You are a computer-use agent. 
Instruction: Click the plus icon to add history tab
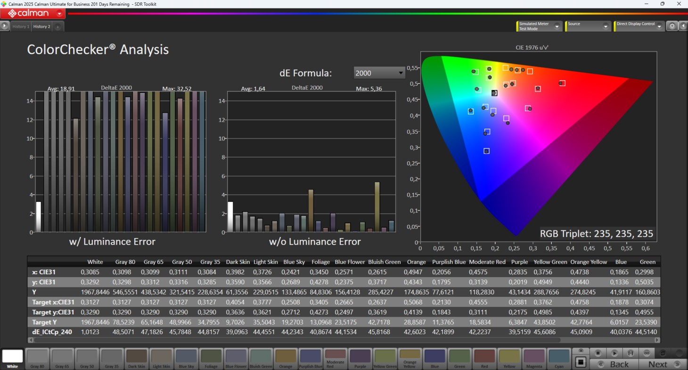pyautogui.click(x=57, y=27)
